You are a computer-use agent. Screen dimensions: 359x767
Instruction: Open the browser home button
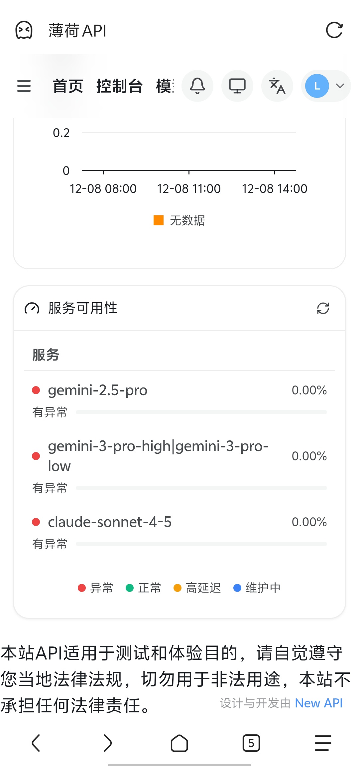tap(179, 743)
